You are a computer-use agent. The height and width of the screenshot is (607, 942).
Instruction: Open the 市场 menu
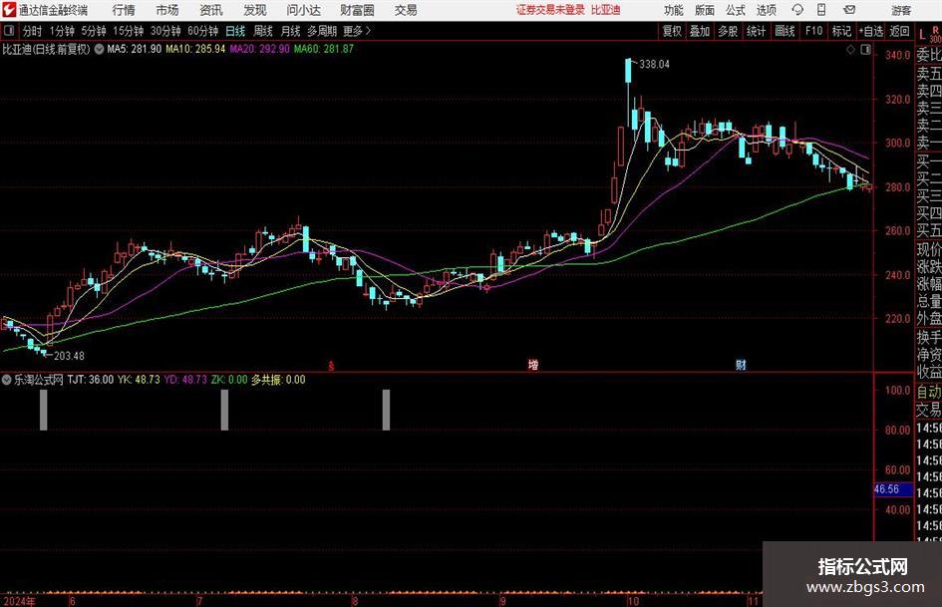167,10
